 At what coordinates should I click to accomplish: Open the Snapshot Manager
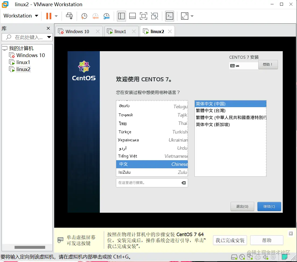click(x=106, y=16)
